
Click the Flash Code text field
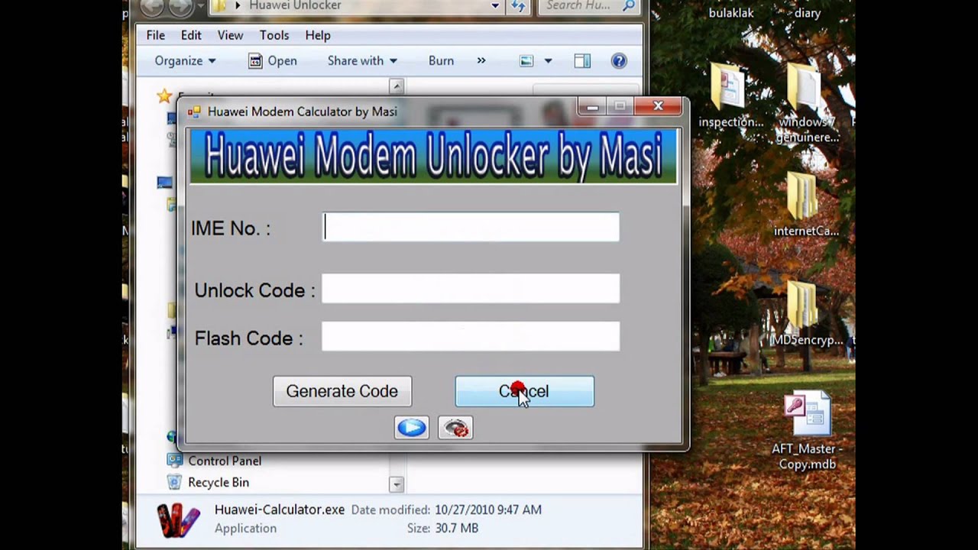pyautogui.click(x=471, y=336)
